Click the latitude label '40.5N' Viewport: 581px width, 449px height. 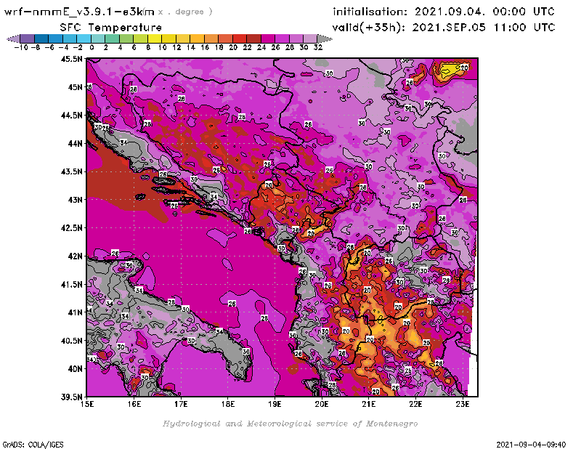pyautogui.click(x=72, y=341)
